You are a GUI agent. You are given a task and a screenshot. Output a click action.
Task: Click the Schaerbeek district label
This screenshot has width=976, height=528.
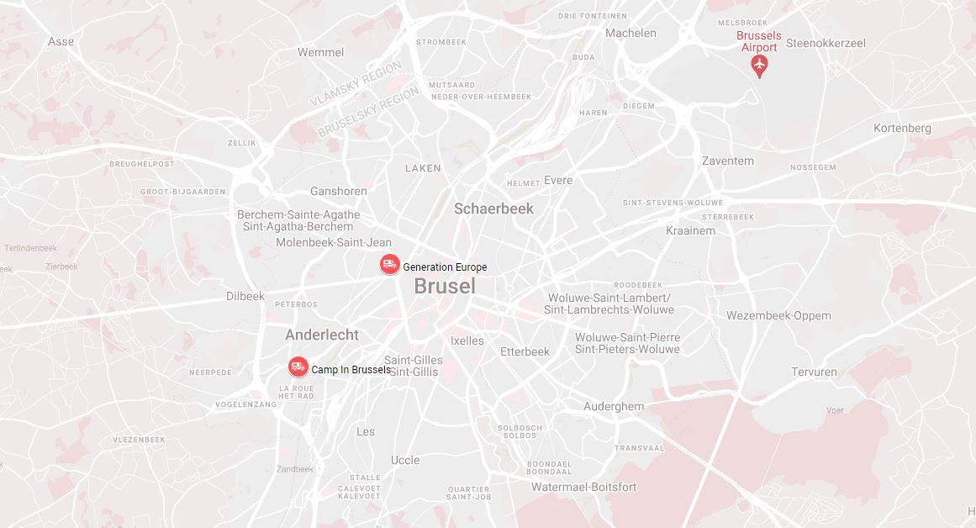coord(493,209)
